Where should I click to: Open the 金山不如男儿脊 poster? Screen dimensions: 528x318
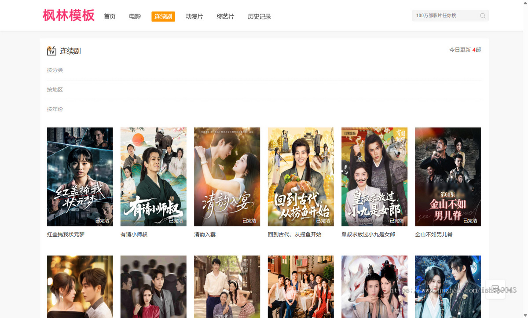point(448,177)
